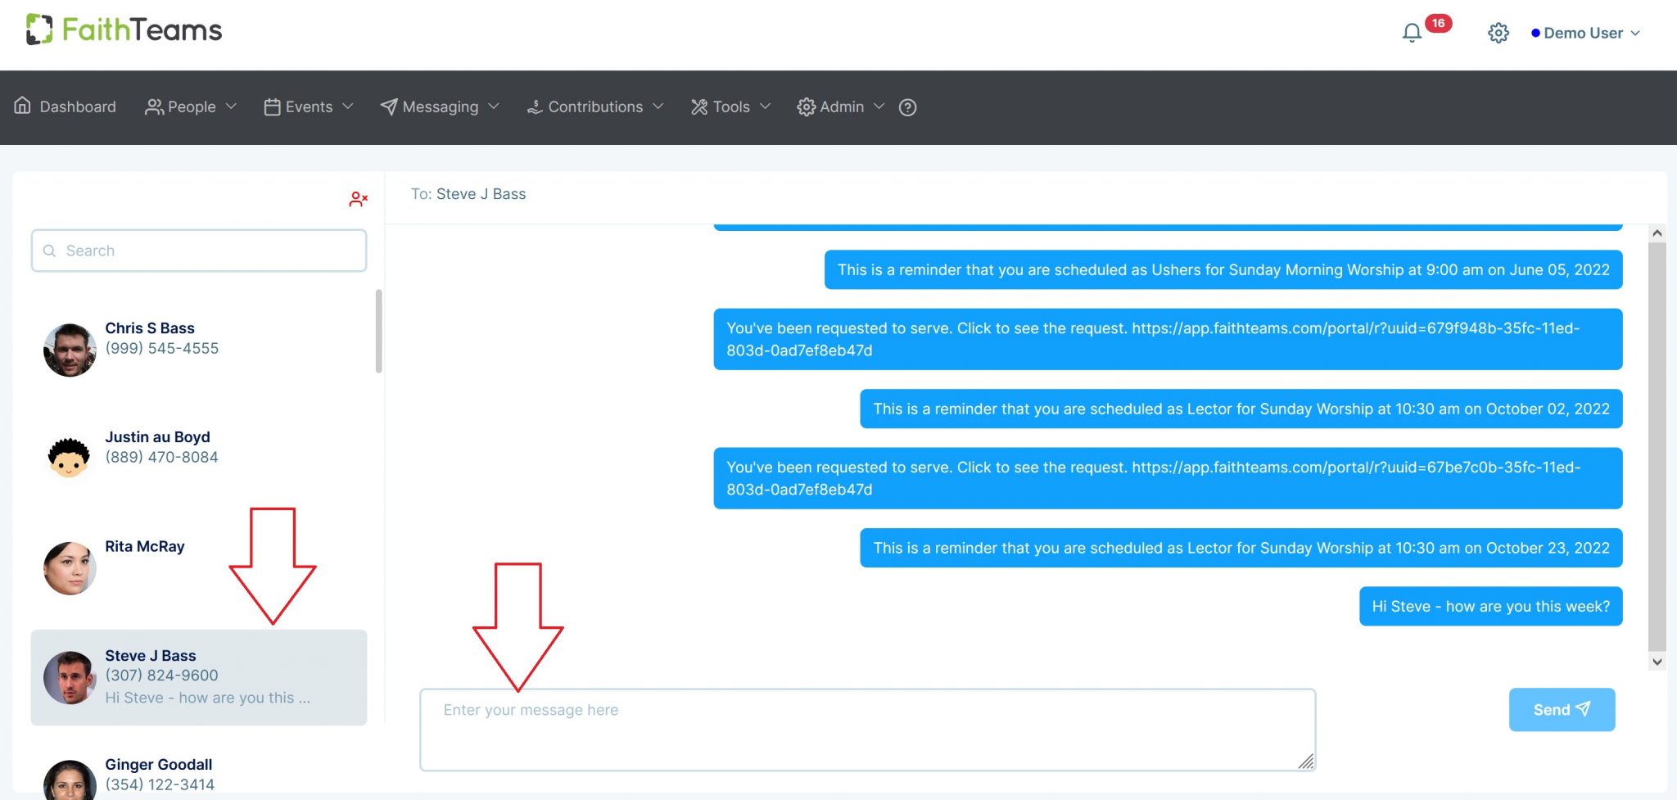
Task: Click the red remove-conversation icon above contacts
Action: click(358, 198)
